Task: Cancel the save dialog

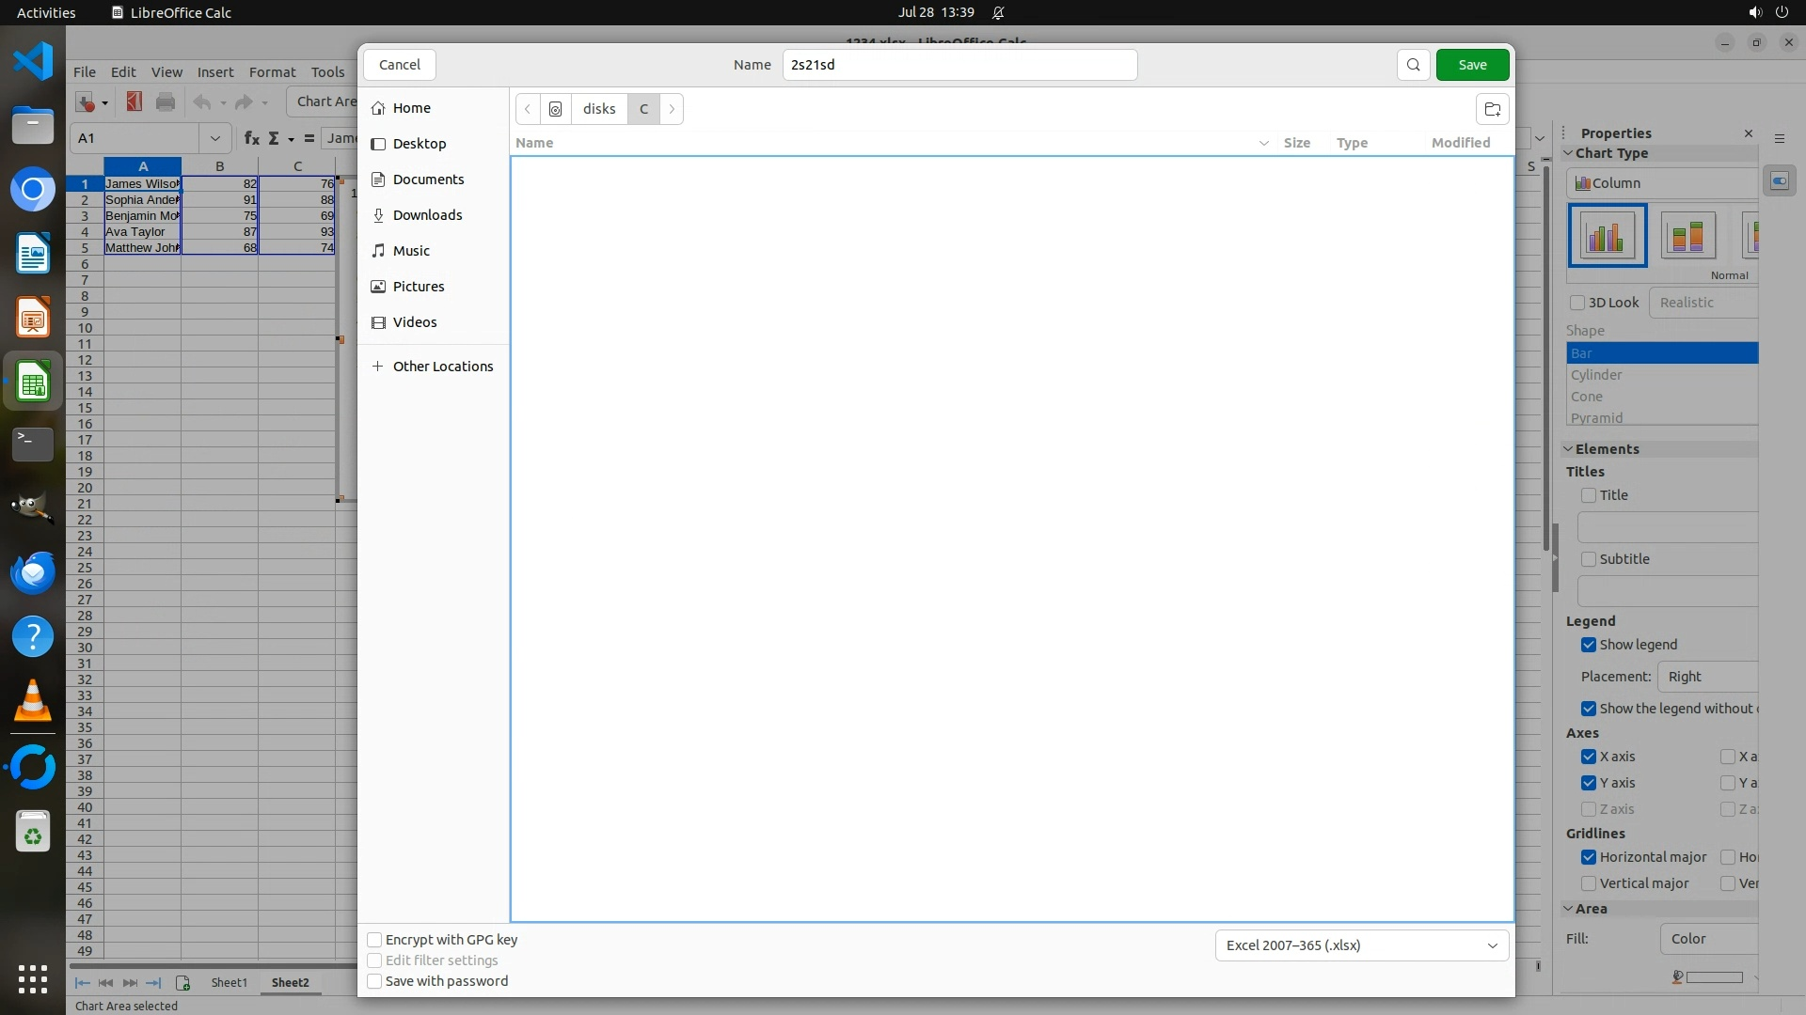Action: coord(400,65)
